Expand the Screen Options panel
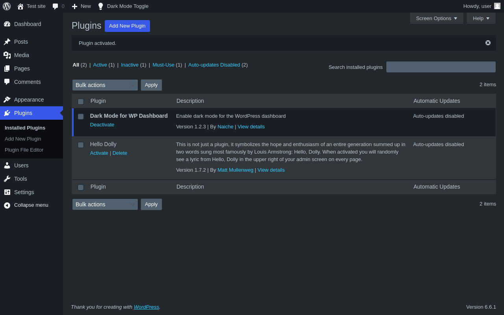Viewport: 504px width, 315px height. 437,19
